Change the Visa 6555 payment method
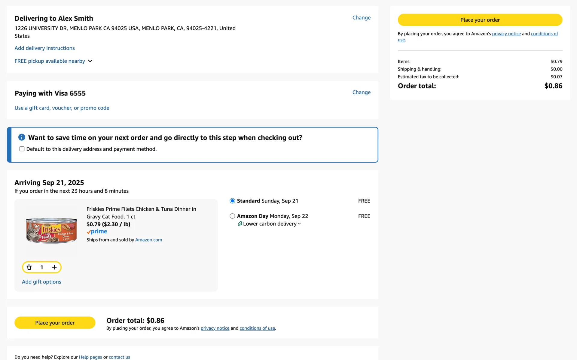The image size is (577, 360). coord(361,92)
